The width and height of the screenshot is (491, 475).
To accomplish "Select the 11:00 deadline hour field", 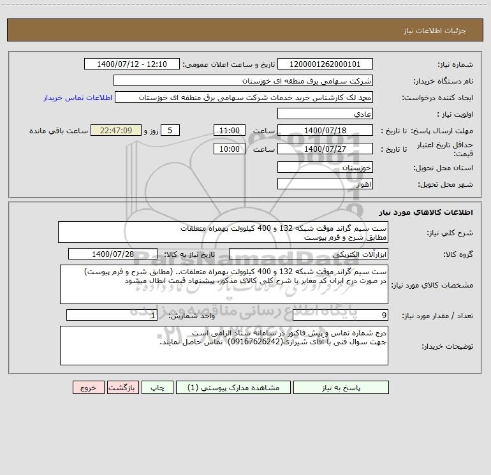I will coord(229,130).
